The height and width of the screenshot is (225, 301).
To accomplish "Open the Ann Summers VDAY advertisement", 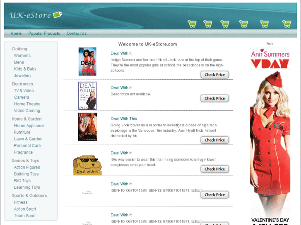I will (x=270, y=136).
